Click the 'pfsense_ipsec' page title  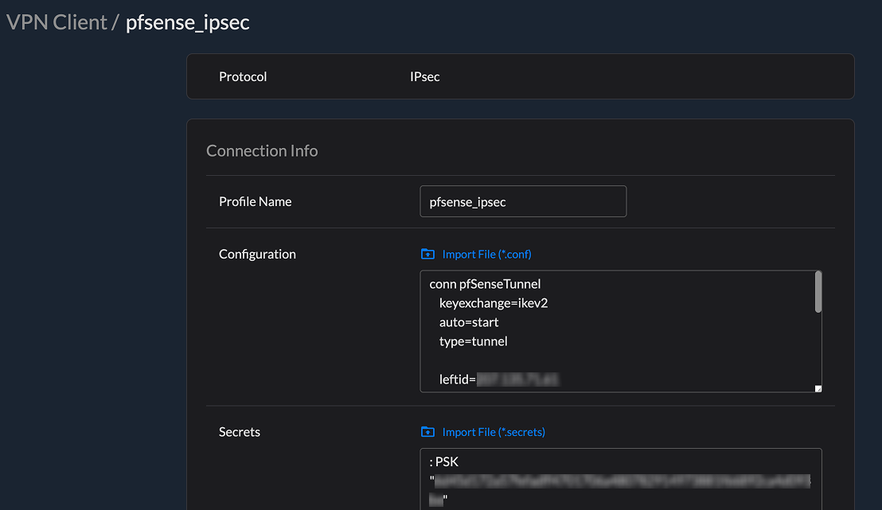187,22
